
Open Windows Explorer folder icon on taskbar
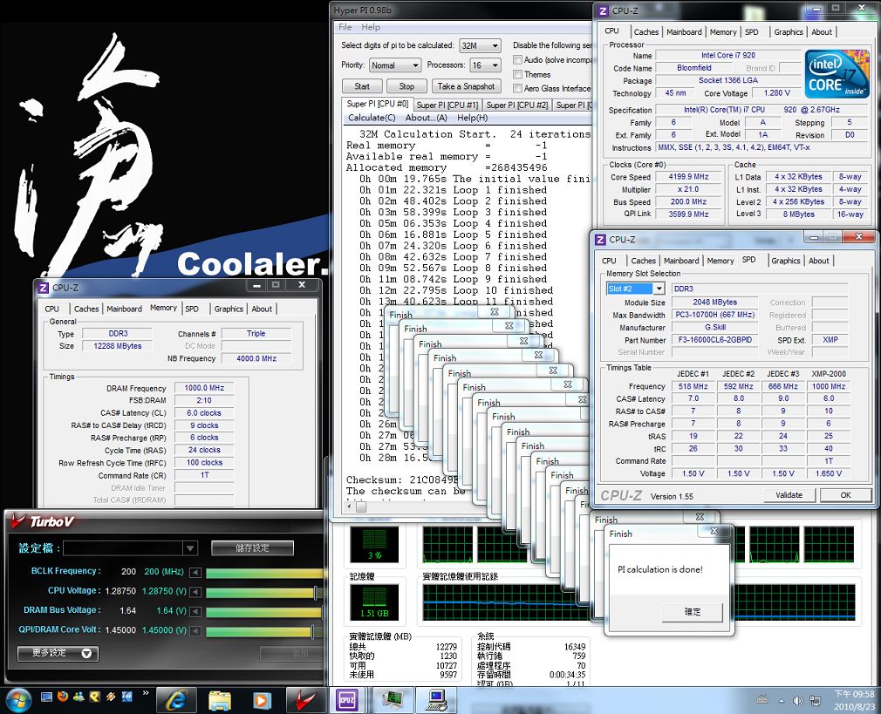tap(219, 700)
